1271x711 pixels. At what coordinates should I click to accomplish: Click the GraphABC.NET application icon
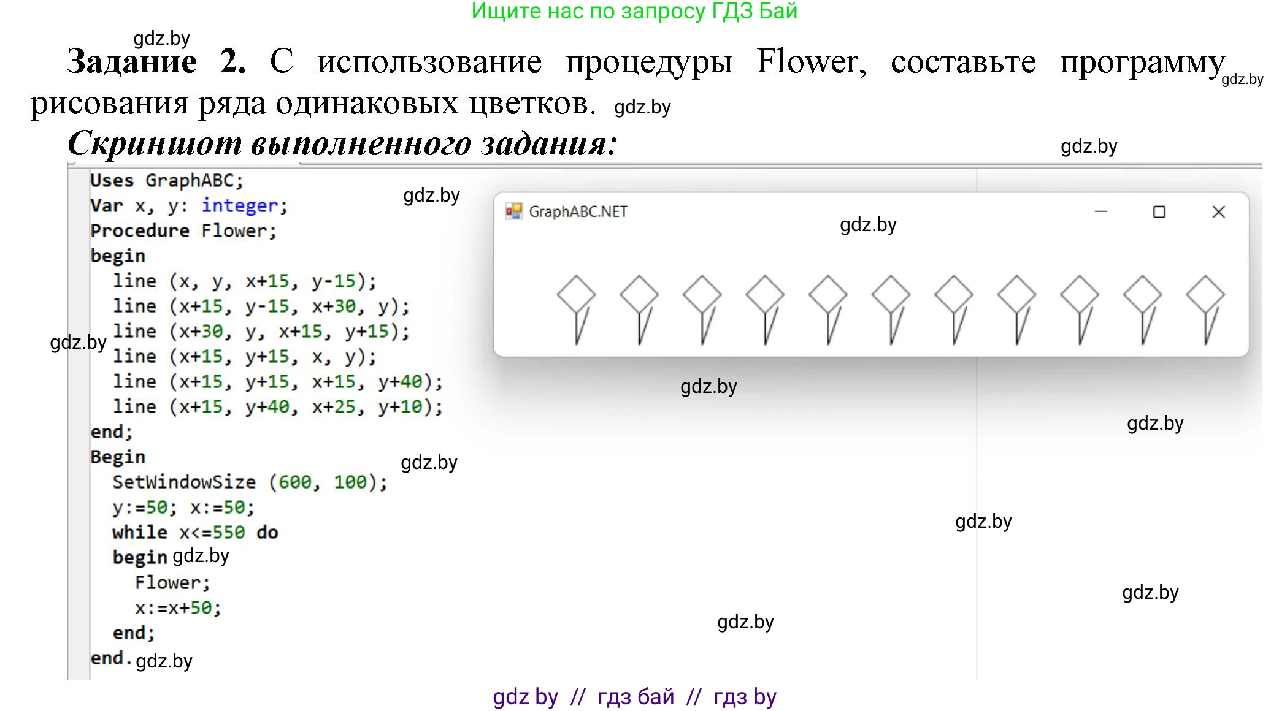click(x=514, y=211)
